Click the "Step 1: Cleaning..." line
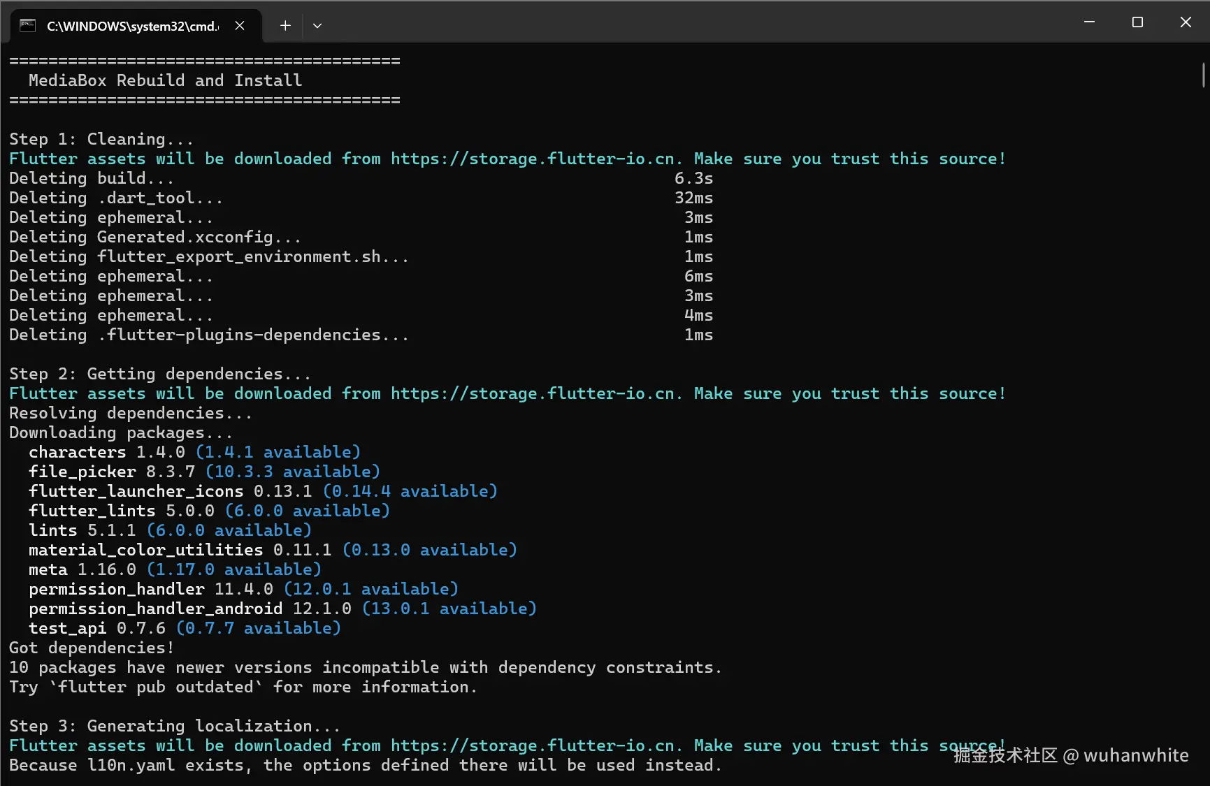 pyautogui.click(x=101, y=139)
